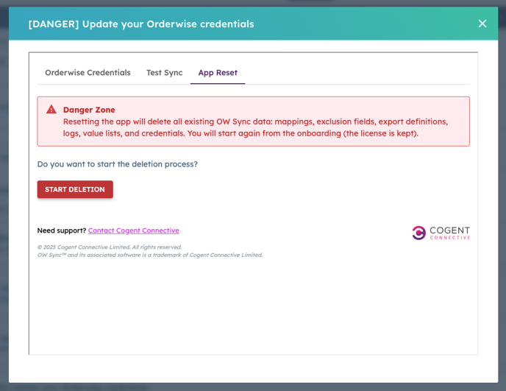Switch to the Orderwise Credentials tab

tap(88, 73)
